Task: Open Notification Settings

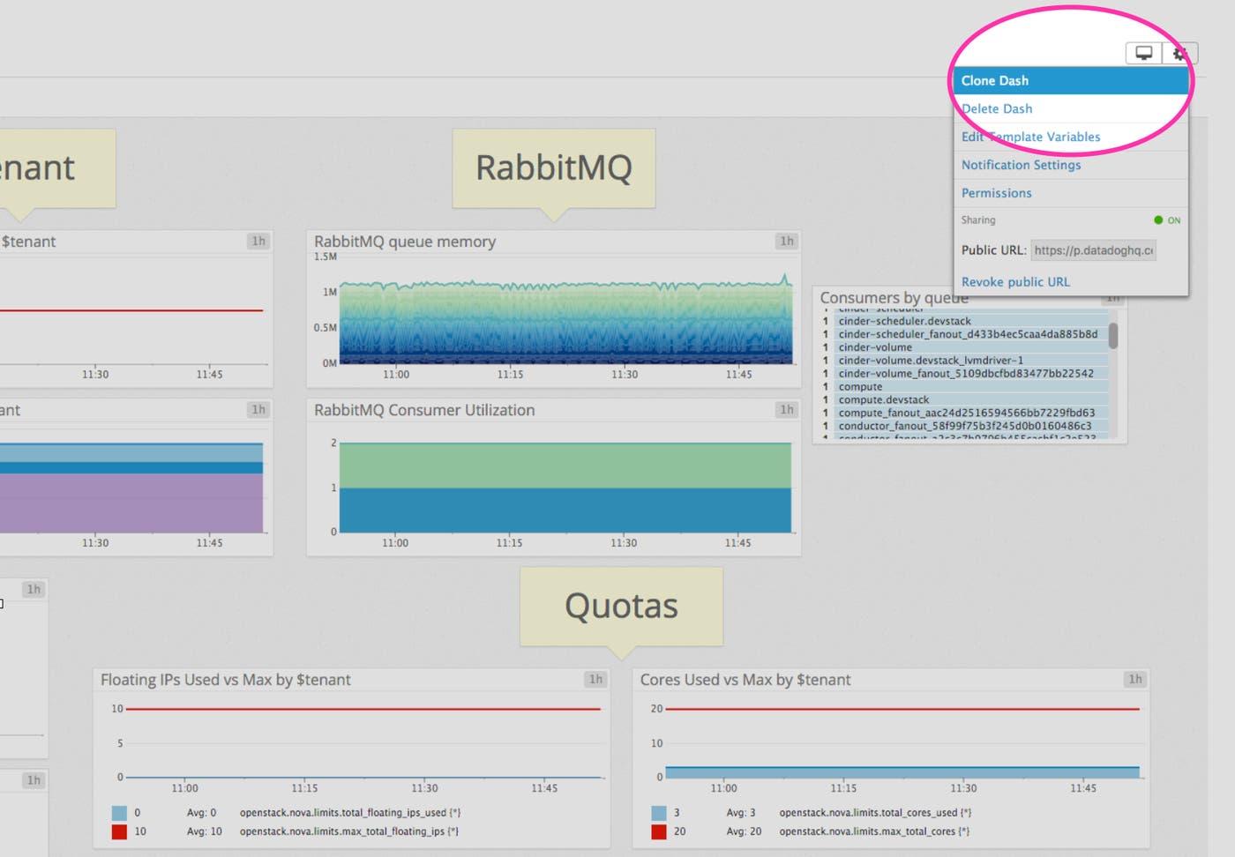Action: click(1021, 165)
